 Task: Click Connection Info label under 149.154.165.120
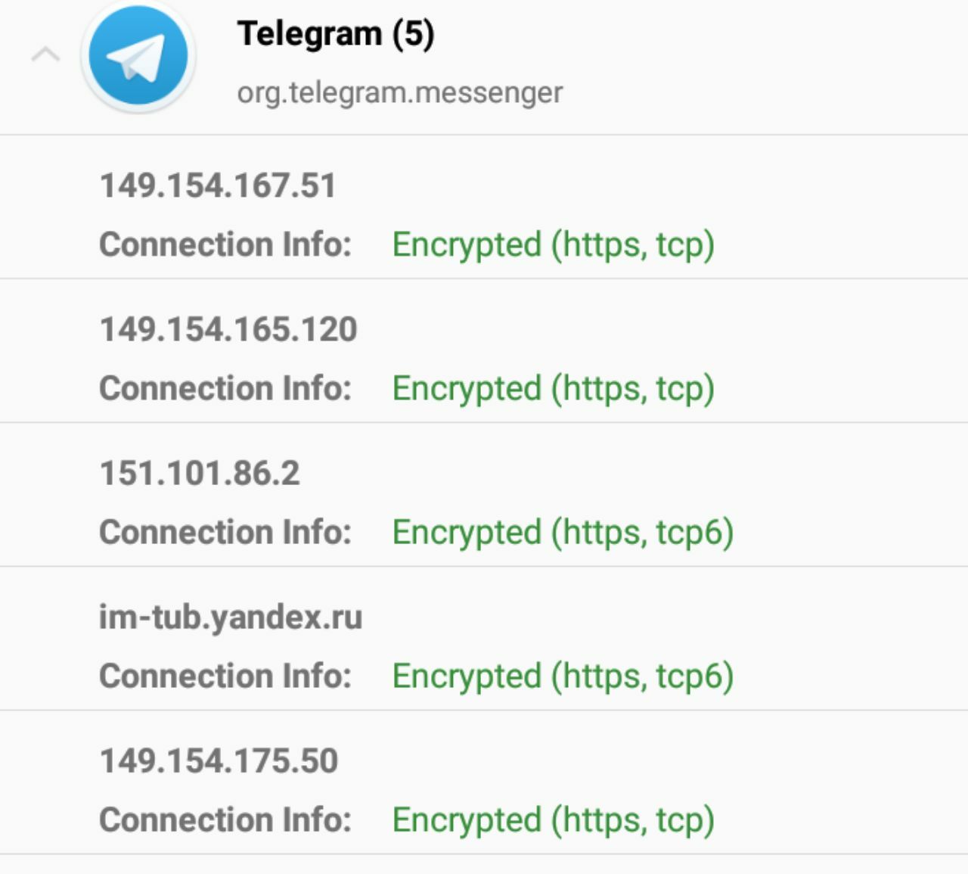225,388
